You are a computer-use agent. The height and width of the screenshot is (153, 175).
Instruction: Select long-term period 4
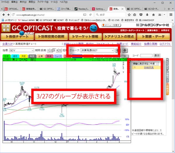point(57,50)
